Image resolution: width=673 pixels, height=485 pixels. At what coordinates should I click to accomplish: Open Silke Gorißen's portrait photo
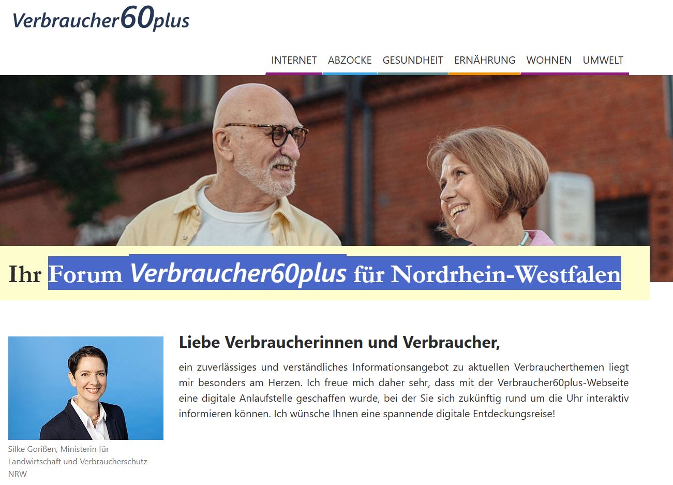(x=86, y=388)
